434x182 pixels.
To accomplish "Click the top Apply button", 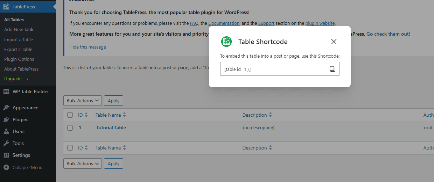I will click(x=113, y=101).
